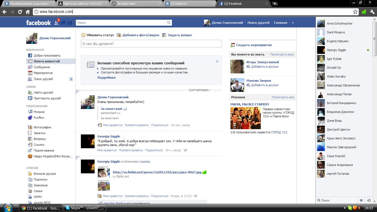Click Создать мероприятие link
This screenshot has height=212, width=377.
[251, 45]
